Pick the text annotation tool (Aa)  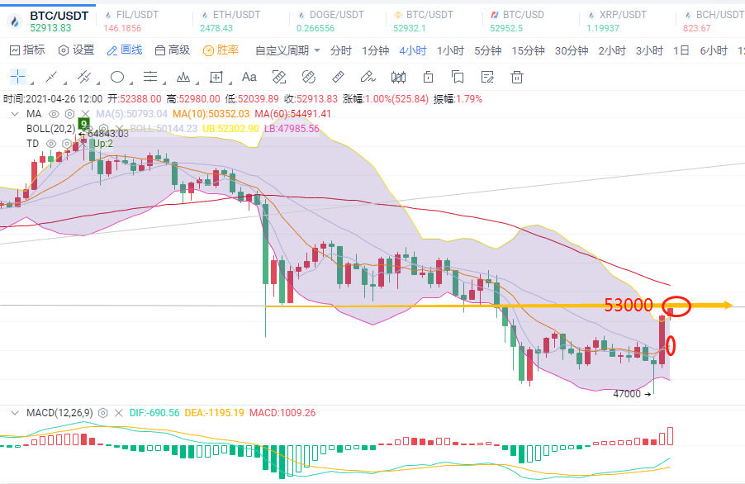coord(249,78)
